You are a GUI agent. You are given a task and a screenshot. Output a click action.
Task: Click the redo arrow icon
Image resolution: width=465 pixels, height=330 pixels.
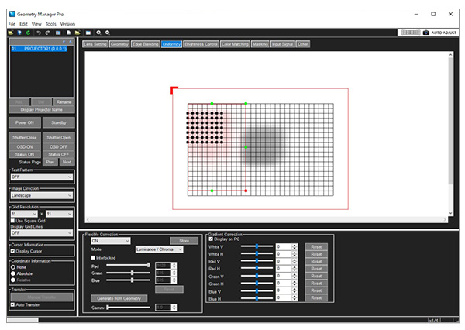pyautogui.click(x=47, y=33)
